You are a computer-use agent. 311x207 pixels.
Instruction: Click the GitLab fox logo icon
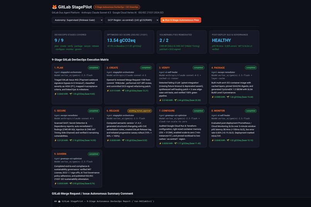[x=54, y=7]
